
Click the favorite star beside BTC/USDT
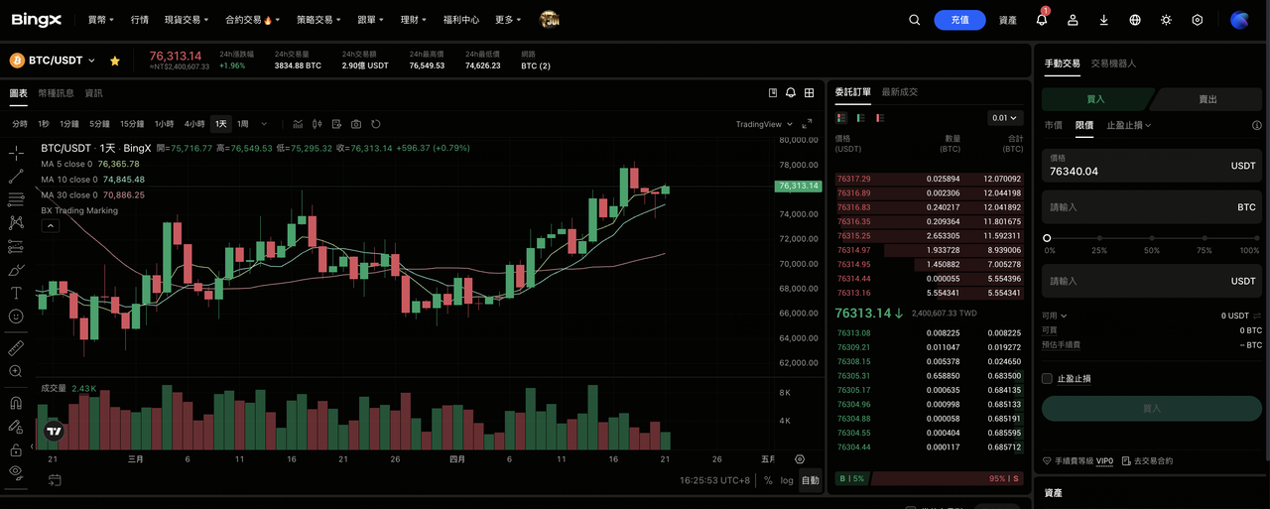pyautogui.click(x=115, y=61)
